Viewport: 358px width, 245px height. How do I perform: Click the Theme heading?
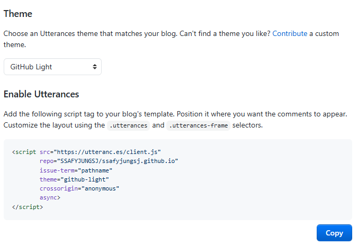tap(18, 14)
